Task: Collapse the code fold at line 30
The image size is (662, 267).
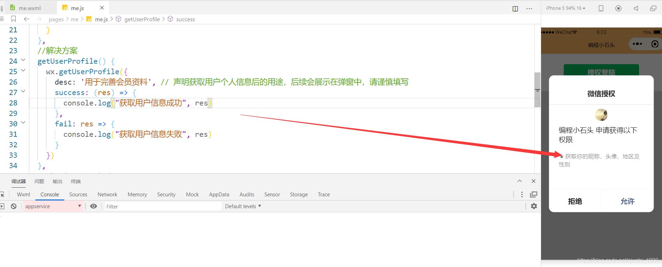Action: coord(23,123)
